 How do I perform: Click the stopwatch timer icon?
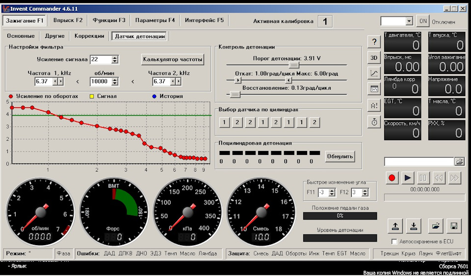[374, 122]
